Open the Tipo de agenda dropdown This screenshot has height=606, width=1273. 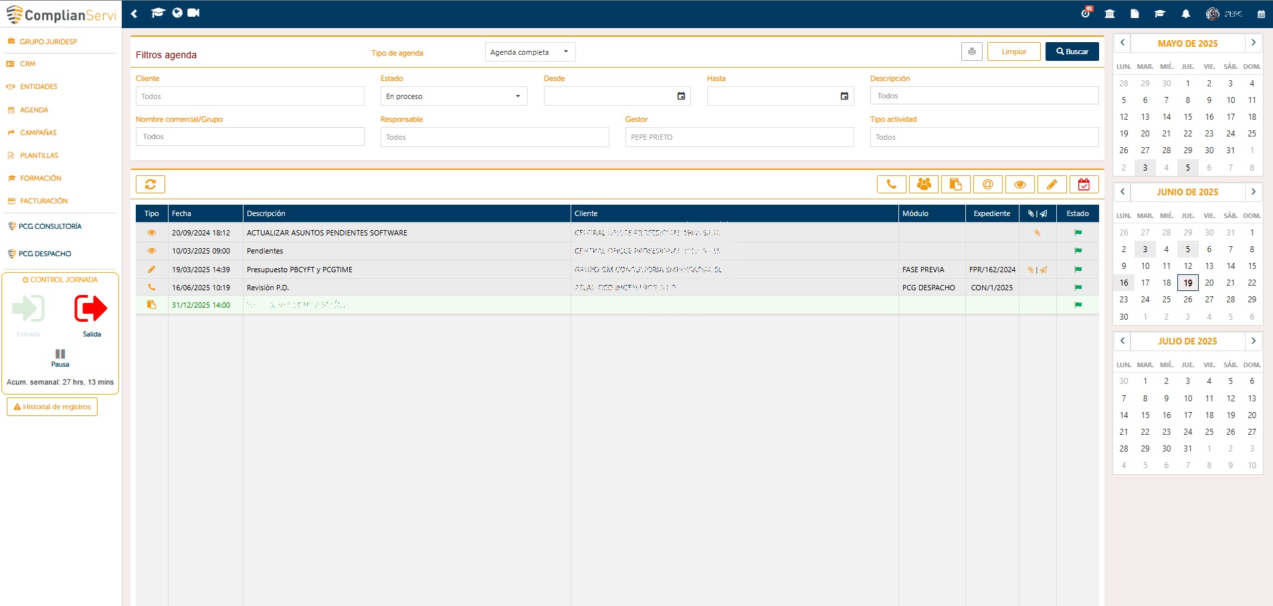point(530,52)
